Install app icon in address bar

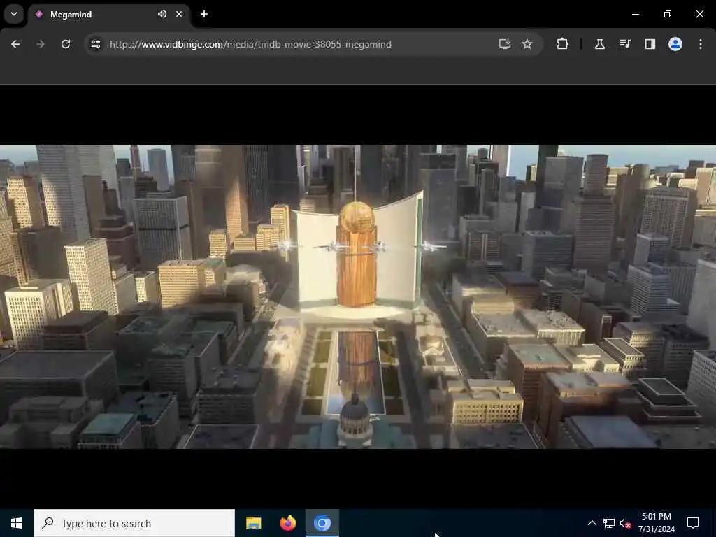tap(505, 44)
